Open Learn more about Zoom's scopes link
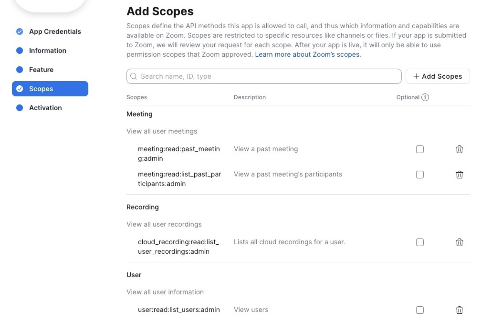The image size is (479, 320). (307, 54)
